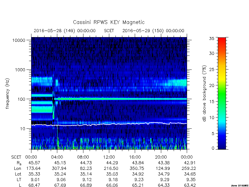This screenshot has width=249, height=187.
Task: Click Rs value '45.15'
Action: 60,163
